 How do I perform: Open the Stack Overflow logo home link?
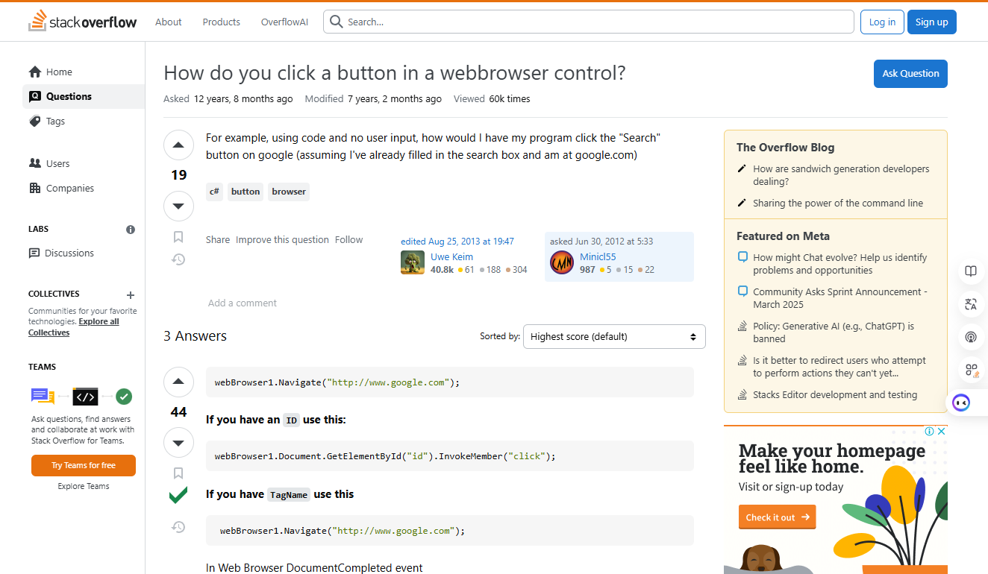click(x=82, y=22)
